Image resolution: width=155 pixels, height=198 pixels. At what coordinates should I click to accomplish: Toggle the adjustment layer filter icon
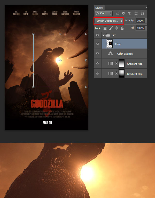(123, 14)
